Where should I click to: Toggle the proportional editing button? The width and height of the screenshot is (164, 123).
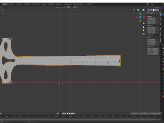(x=74, y=7)
